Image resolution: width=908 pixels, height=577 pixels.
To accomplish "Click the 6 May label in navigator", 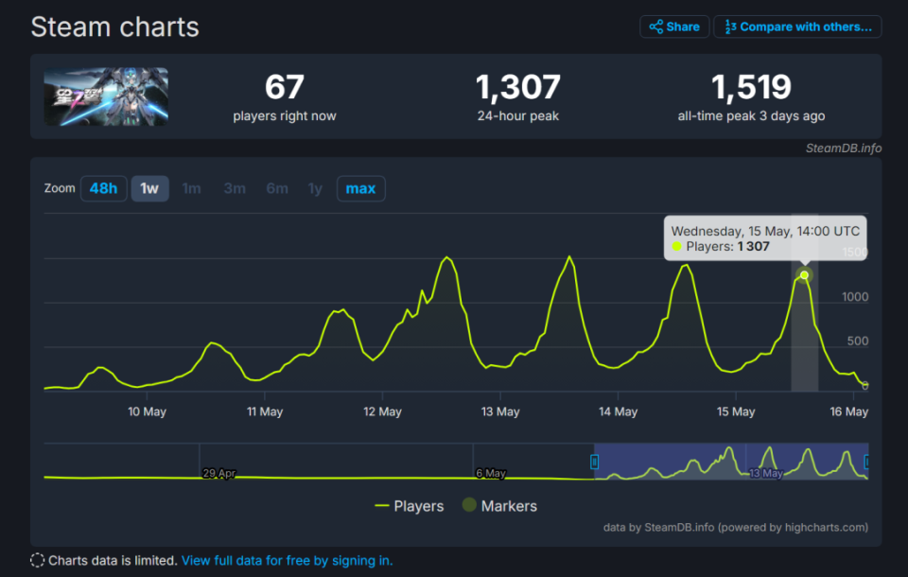I will [491, 473].
